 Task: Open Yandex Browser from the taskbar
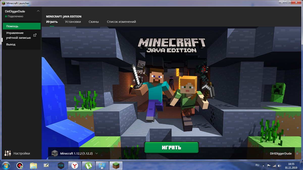[75, 165]
